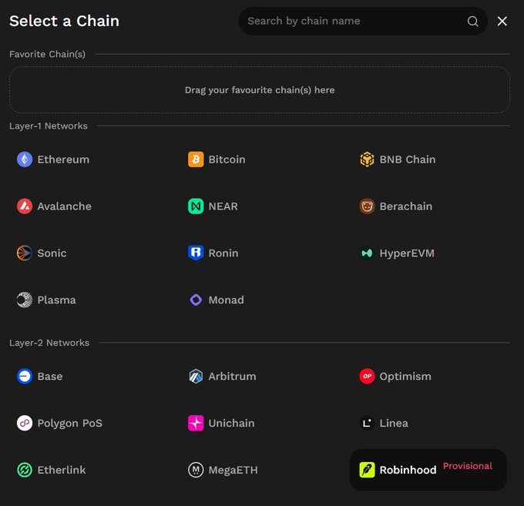
Task: Click the HyperEVM logo icon
Action: 367,253
